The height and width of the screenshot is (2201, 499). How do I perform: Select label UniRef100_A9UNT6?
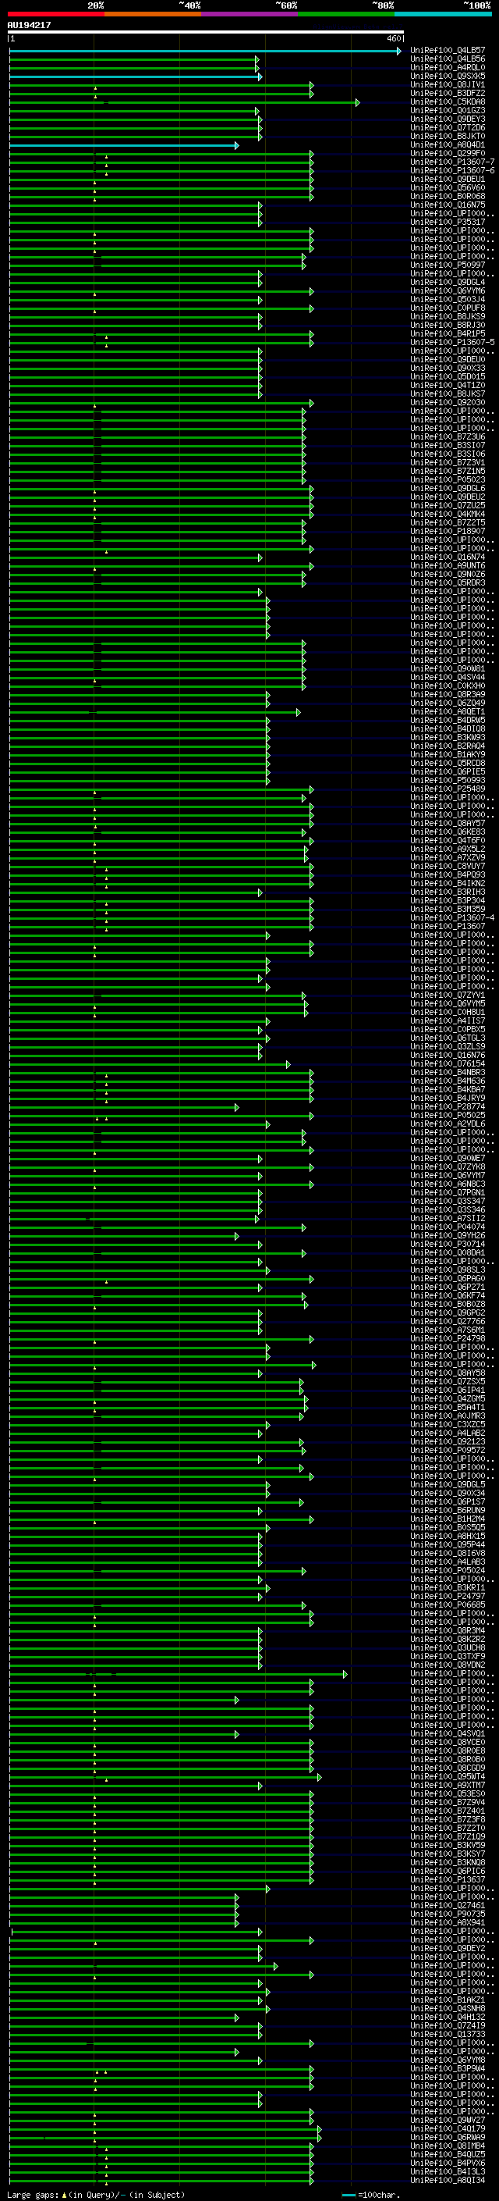(x=448, y=565)
